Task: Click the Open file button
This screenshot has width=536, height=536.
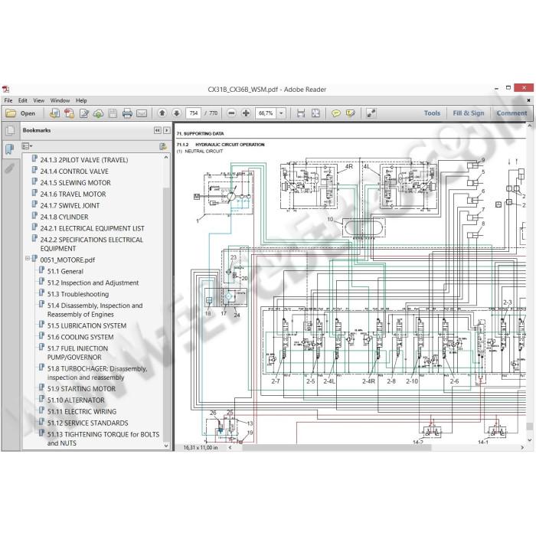Action: (x=21, y=113)
